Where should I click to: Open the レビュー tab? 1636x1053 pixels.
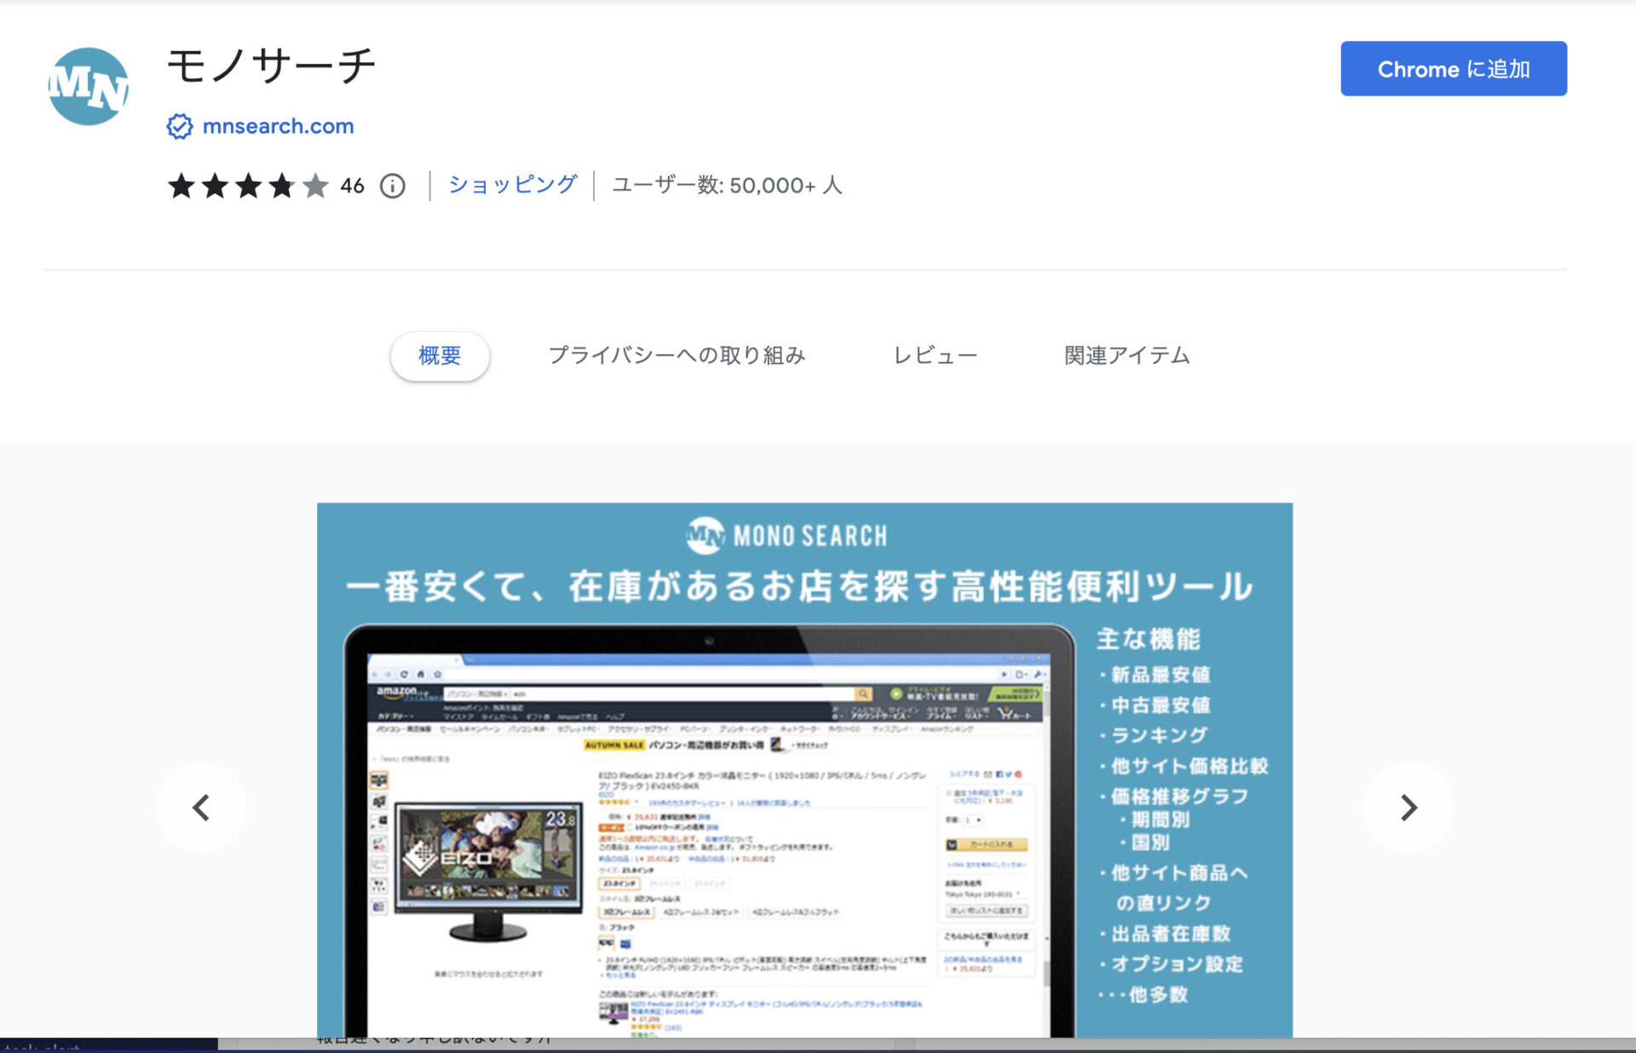(935, 355)
